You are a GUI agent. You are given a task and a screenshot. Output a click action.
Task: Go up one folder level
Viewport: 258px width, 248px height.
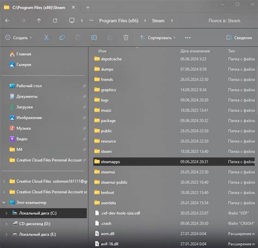tap(39, 21)
